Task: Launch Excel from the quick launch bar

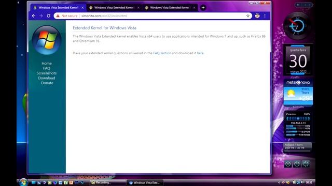Action: tap(66, 182)
